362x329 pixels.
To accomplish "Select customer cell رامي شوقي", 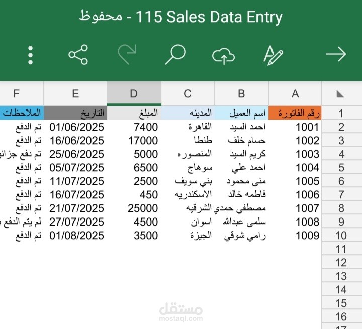I will click(x=241, y=236).
